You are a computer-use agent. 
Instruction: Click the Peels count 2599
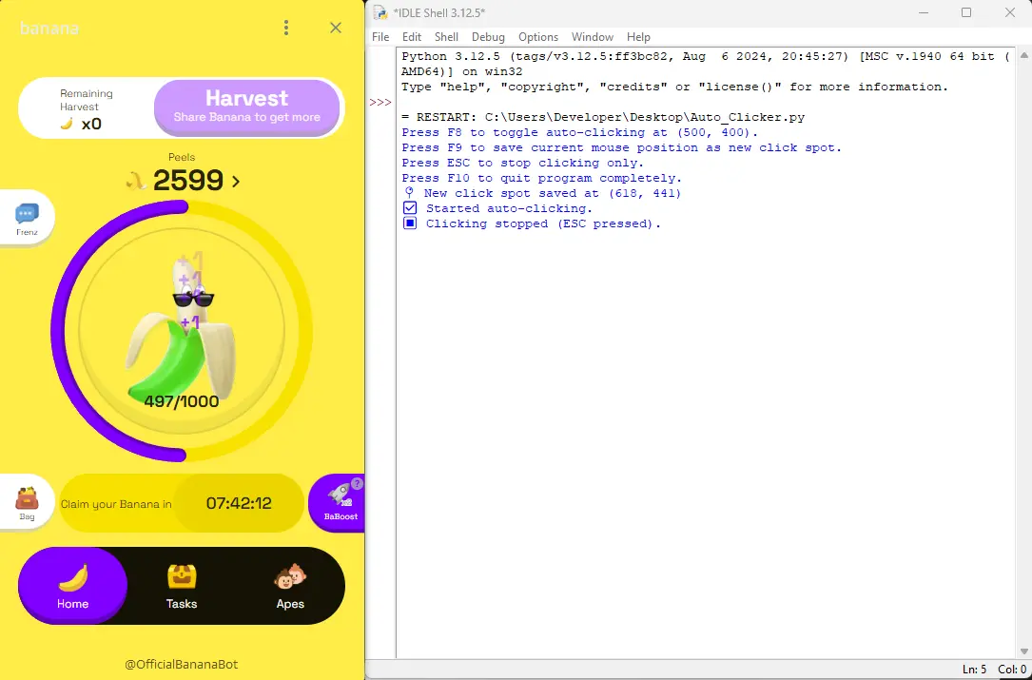[188, 181]
